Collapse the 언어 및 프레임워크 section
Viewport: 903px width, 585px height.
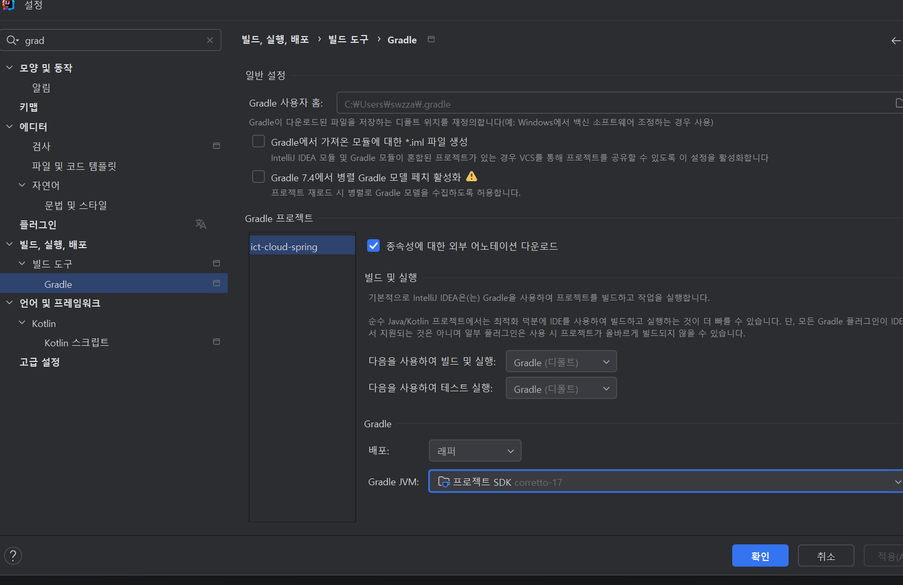point(9,302)
